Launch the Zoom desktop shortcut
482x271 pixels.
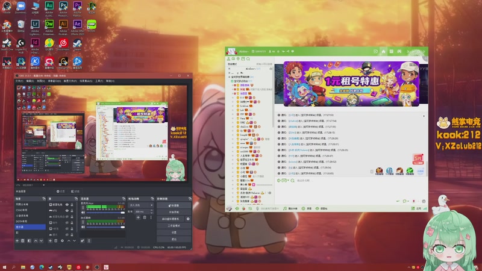pos(21,7)
